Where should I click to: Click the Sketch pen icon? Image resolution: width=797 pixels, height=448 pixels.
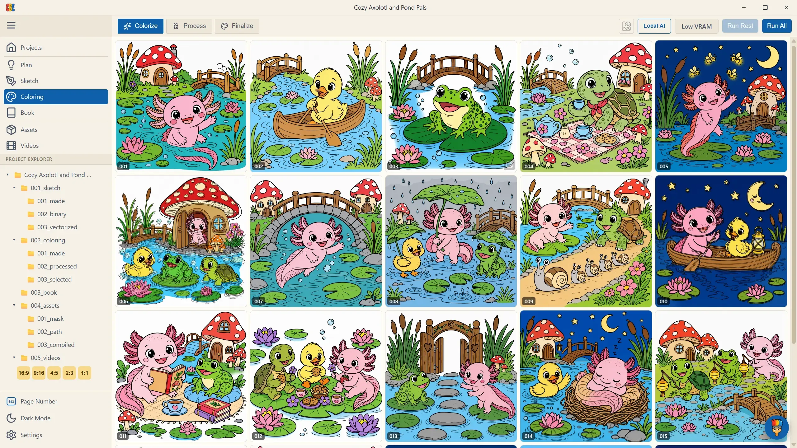point(11,81)
